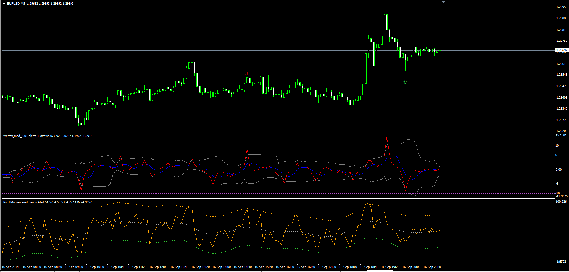Click the 16 Sep 10:00 time label
Image resolution: width=569 pixels, height=272 pixels.
[x=95, y=267]
